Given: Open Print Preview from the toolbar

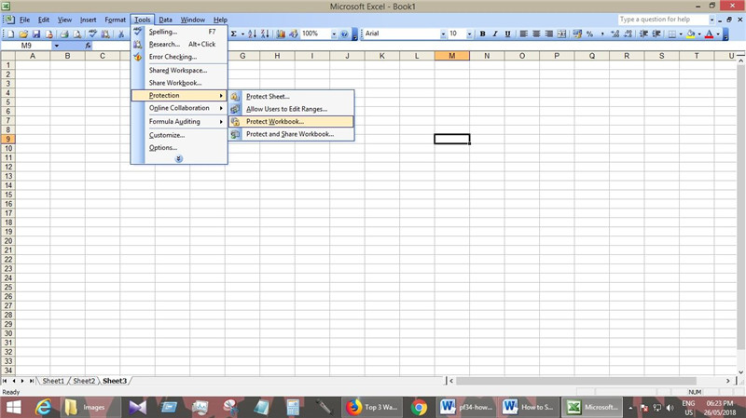Looking at the screenshot, I should pos(77,34).
